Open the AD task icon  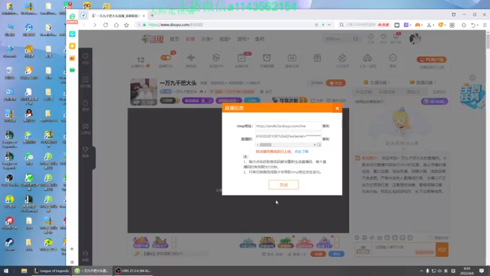(x=292, y=58)
